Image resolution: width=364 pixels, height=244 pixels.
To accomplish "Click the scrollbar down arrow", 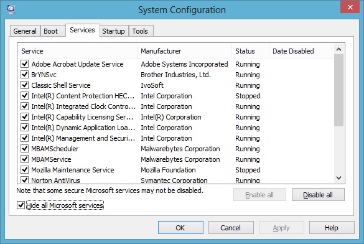I will (338, 178).
